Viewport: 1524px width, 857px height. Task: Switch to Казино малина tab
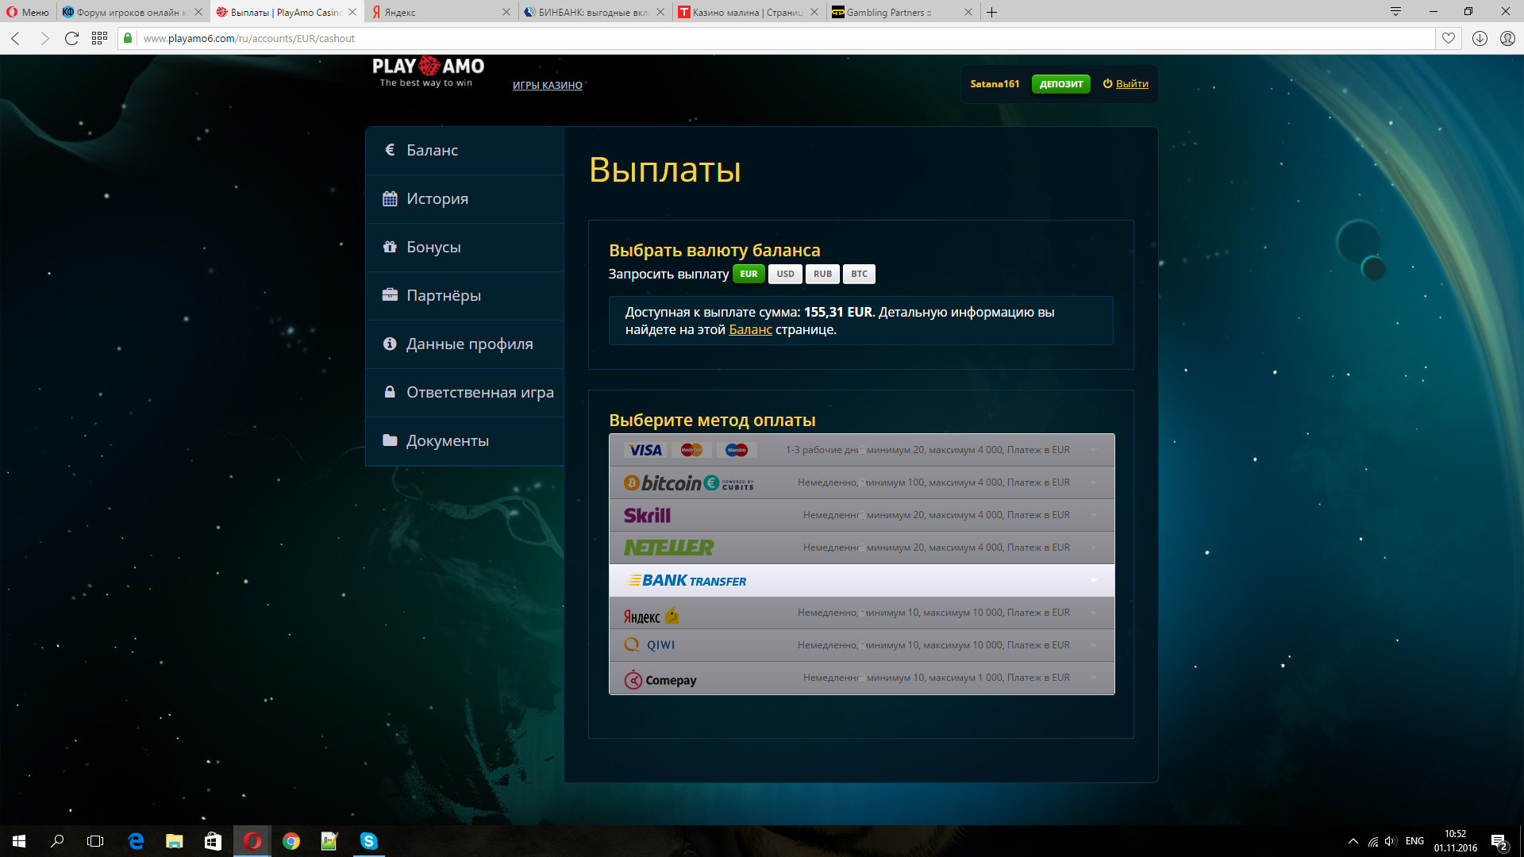point(748,12)
